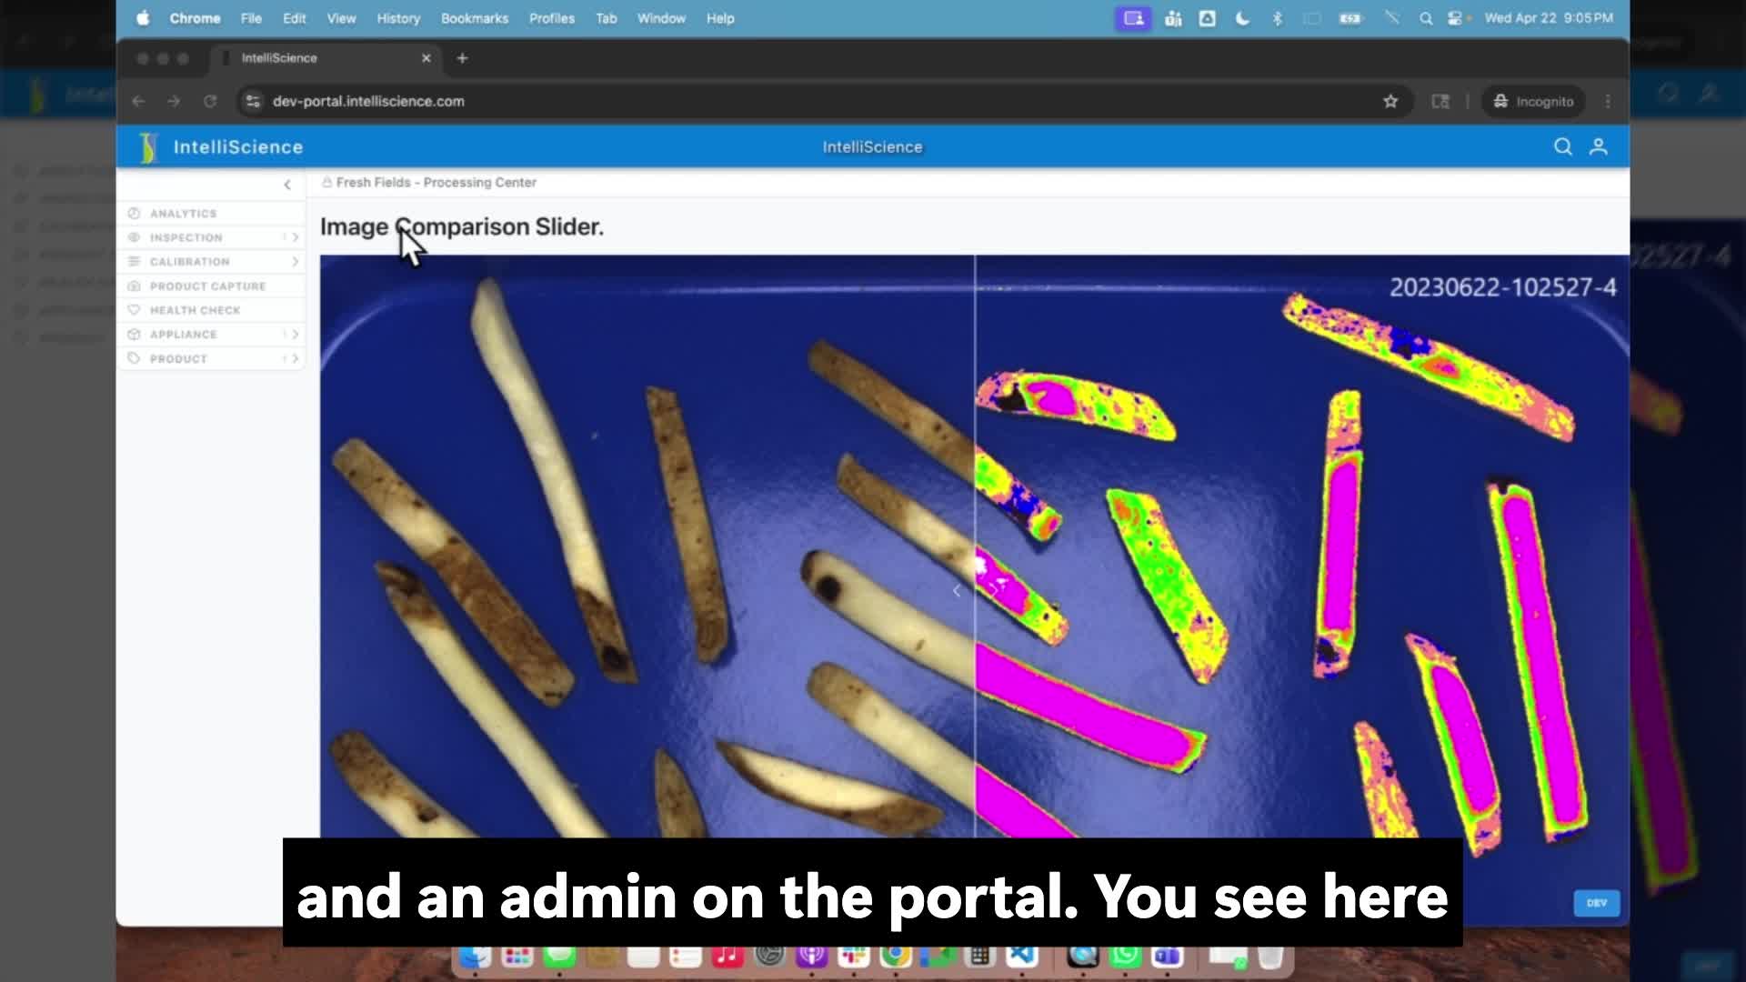Open the Bookmarks menu in menu bar
The image size is (1746, 982).
[474, 18]
